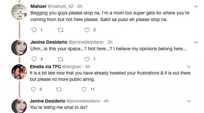Screen dimensions: 204x113
Task: Open the Mahzel profile avatar
Action: pyautogui.click(x=19, y=12)
